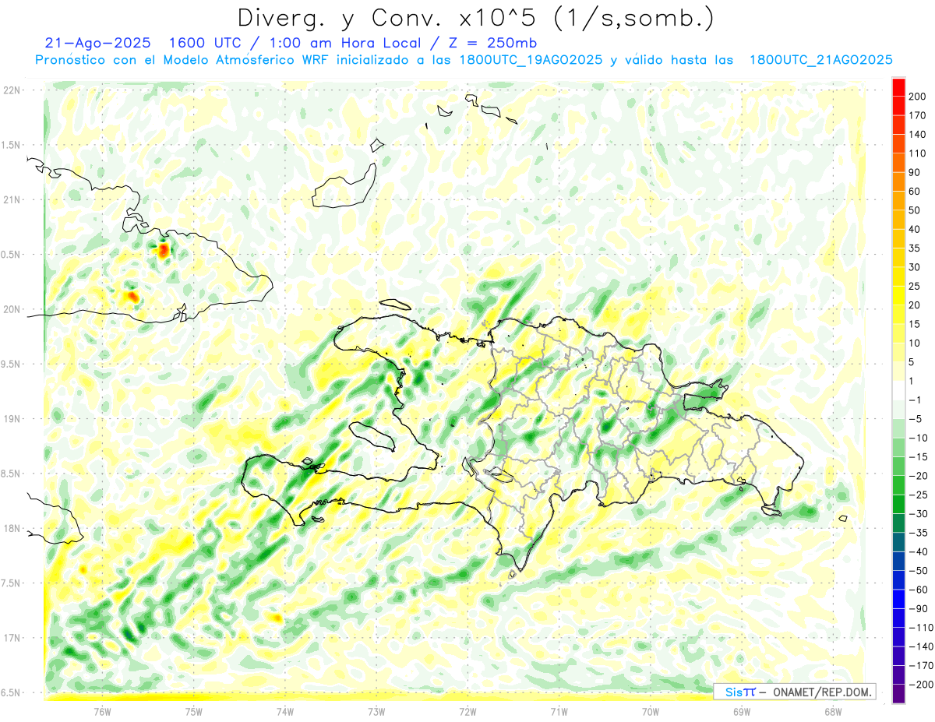
Task: Click the latitude label "18N"
Action: coord(12,529)
